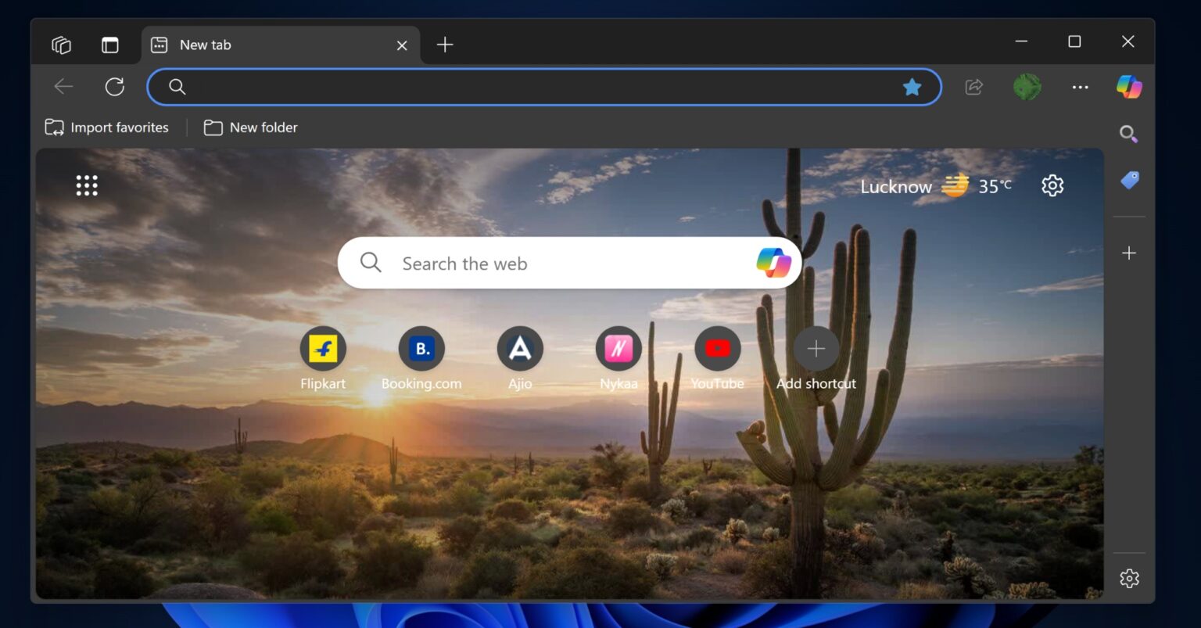This screenshot has width=1201, height=628.
Task: Open Copilot from the toolbar
Action: tap(1128, 86)
